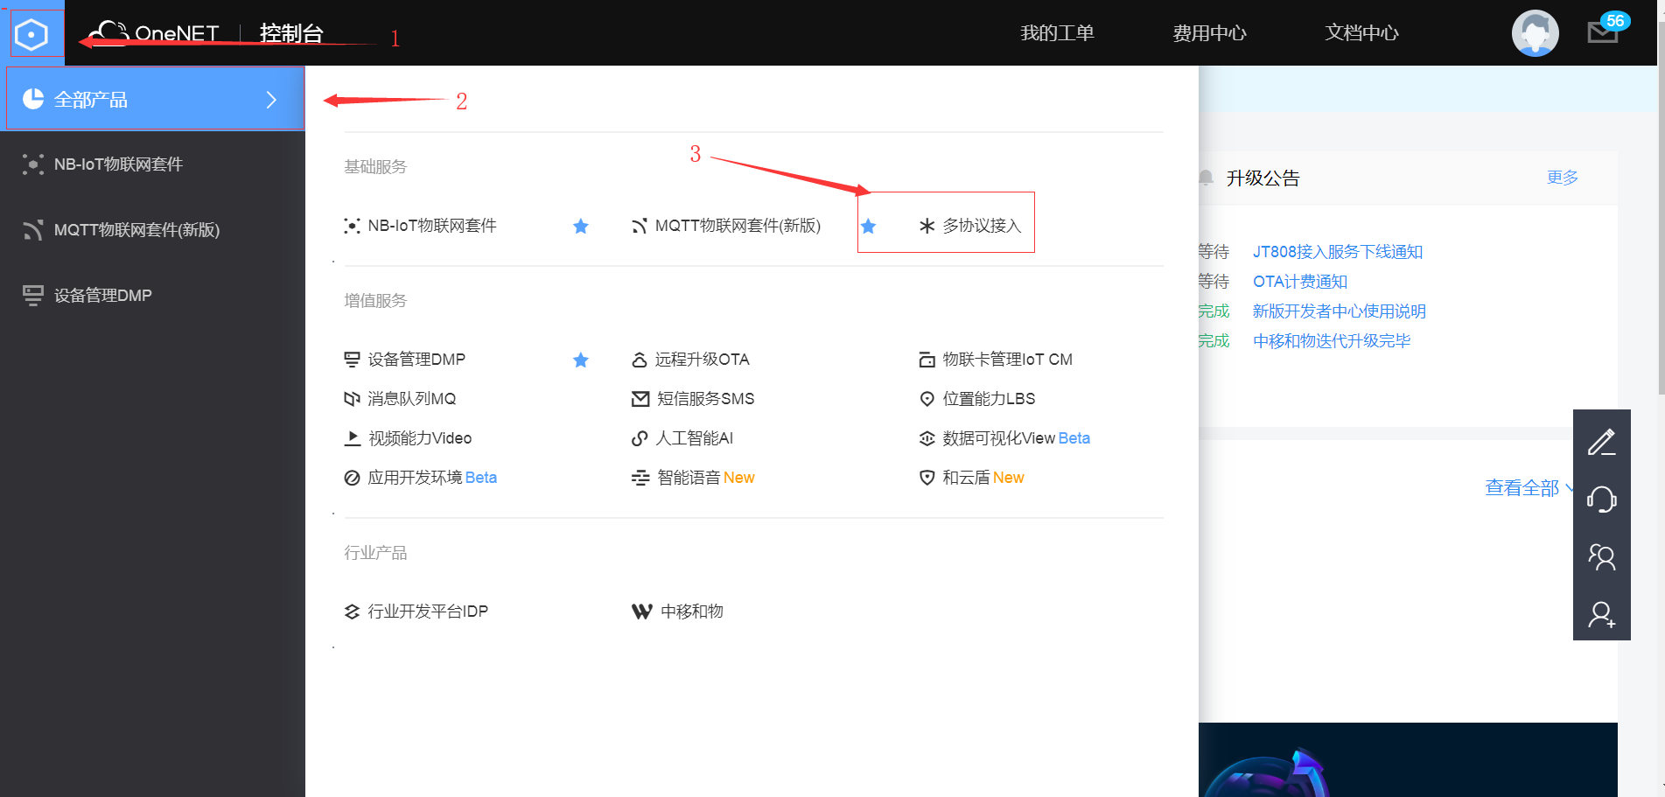Toggle favorite star for NB-IoT物联网套件
Image resolution: width=1665 pixels, height=797 pixels.
click(x=581, y=227)
